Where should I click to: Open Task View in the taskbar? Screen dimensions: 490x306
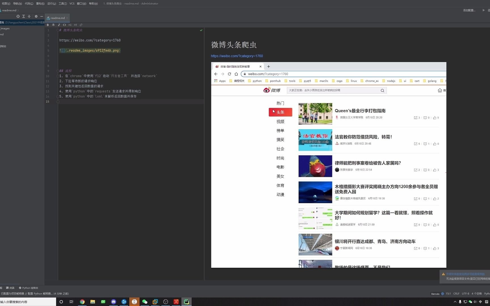point(71,302)
